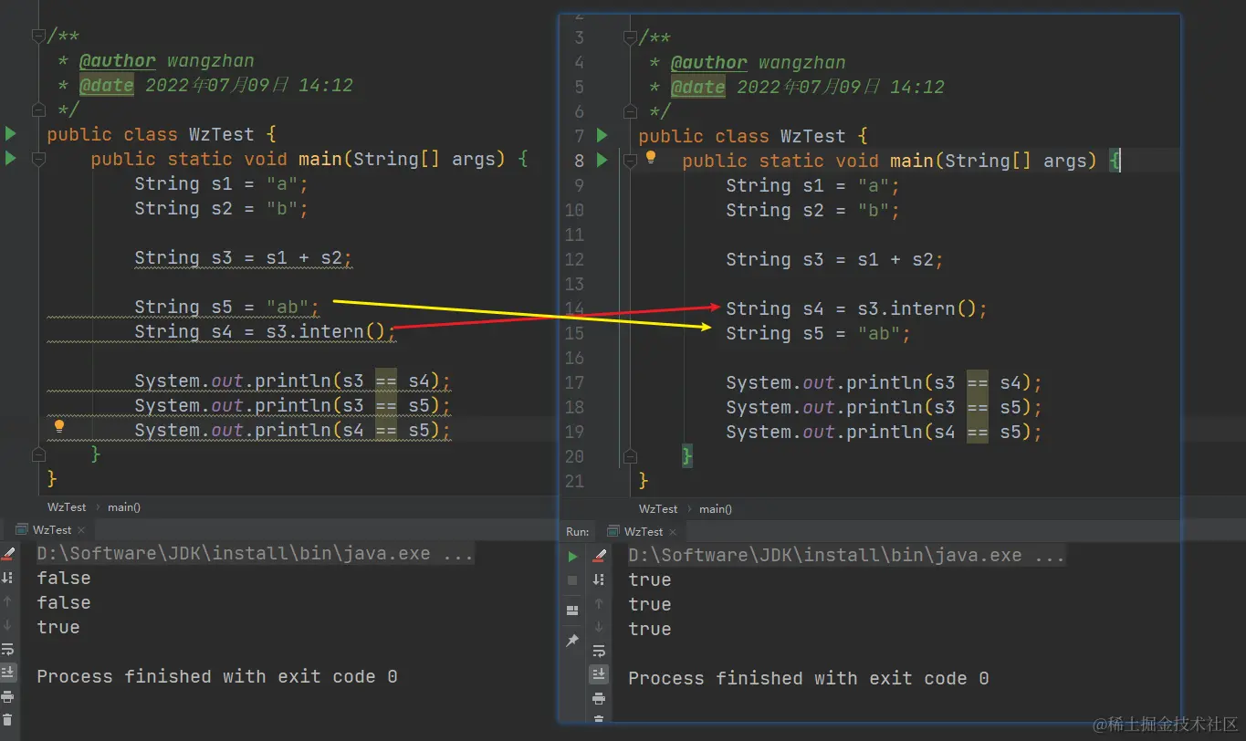This screenshot has height=741, width=1246.
Task: Click 'String s3 = s1 + s2;' in left editor
Action: pyautogui.click(x=243, y=257)
